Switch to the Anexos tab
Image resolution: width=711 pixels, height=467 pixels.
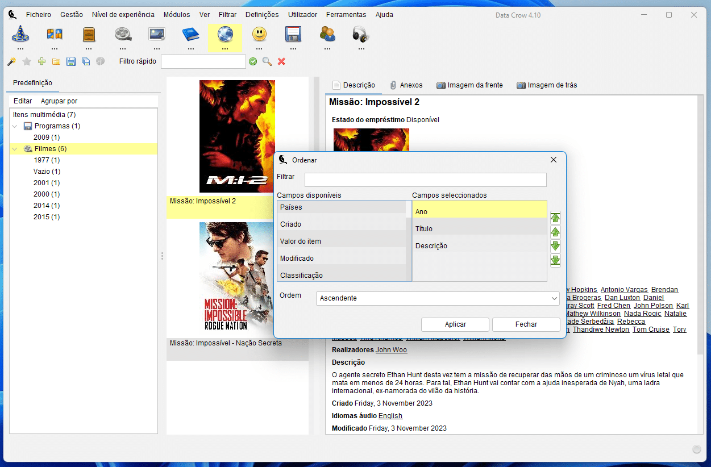coord(406,85)
